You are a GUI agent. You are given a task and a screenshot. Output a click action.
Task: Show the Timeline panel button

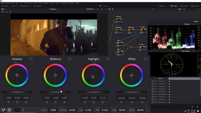coord(37,6)
